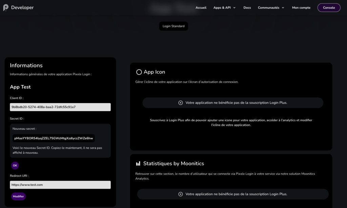Click the Developer title text in header
The width and height of the screenshot is (347, 208).
click(22, 7)
